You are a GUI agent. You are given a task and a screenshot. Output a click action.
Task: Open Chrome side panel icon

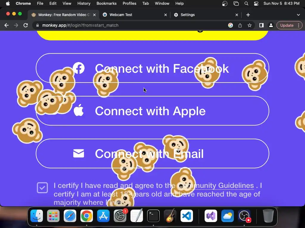click(x=262, y=25)
